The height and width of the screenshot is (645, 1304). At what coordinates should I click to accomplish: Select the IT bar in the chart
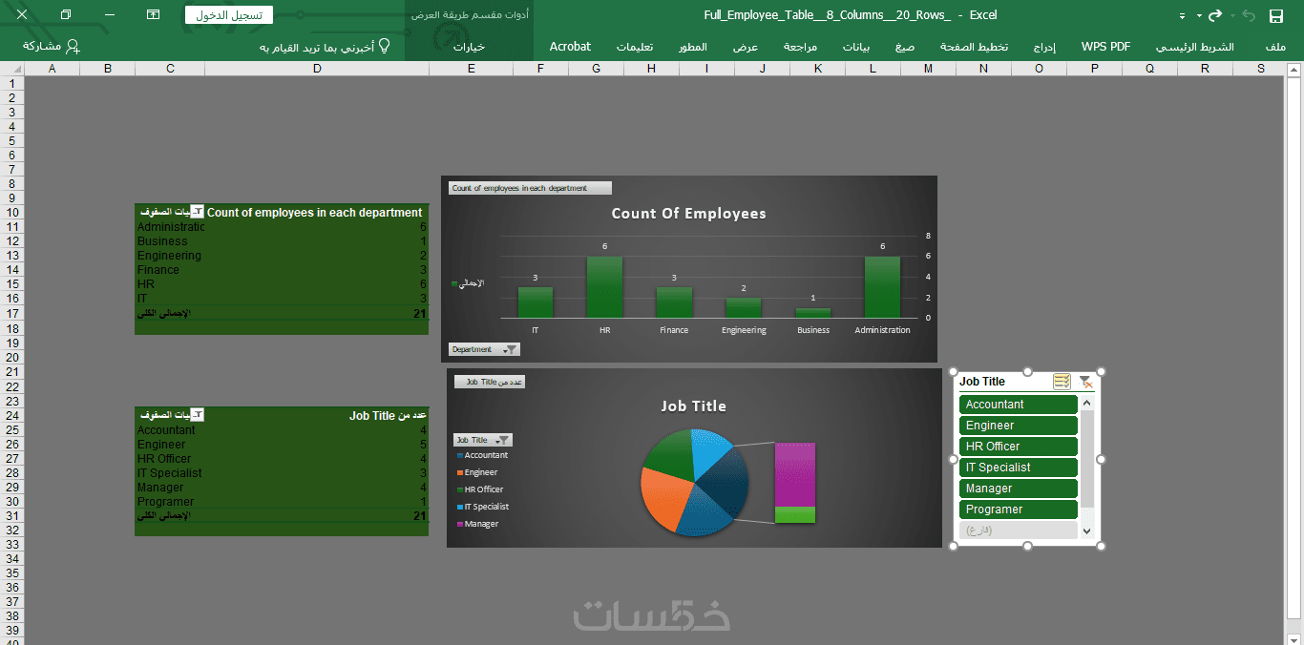tap(536, 302)
